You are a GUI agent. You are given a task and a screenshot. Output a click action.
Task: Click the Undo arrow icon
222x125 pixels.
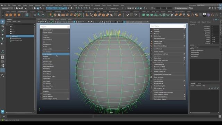[x=25, y=8]
